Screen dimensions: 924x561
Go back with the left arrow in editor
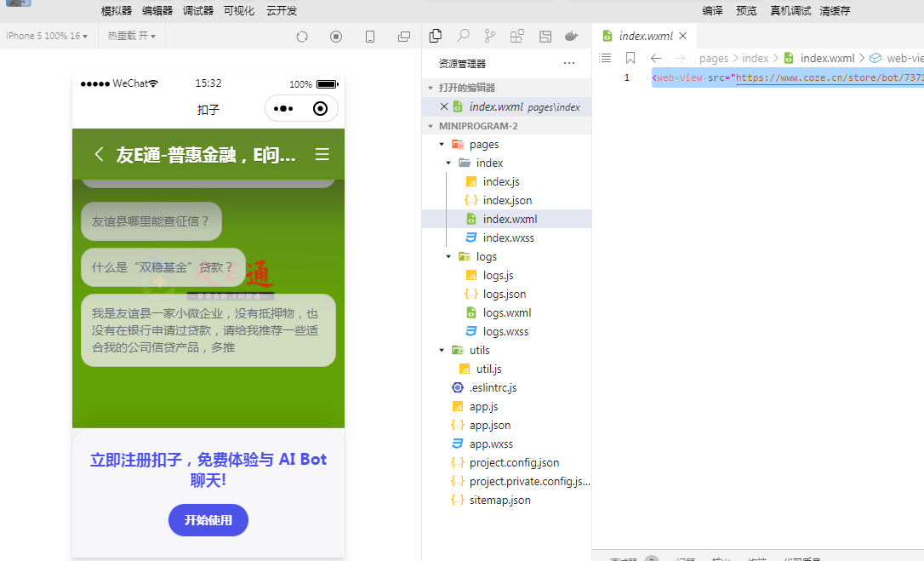(x=656, y=58)
